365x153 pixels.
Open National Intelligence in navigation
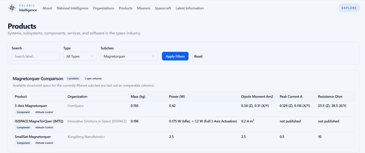tap(72, 8)
